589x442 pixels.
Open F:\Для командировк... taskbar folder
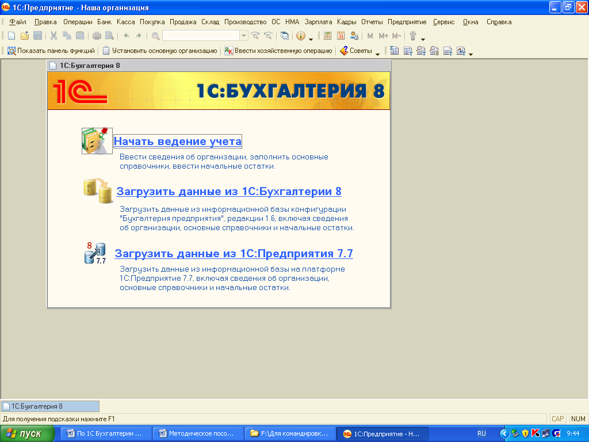click(290, 434)
